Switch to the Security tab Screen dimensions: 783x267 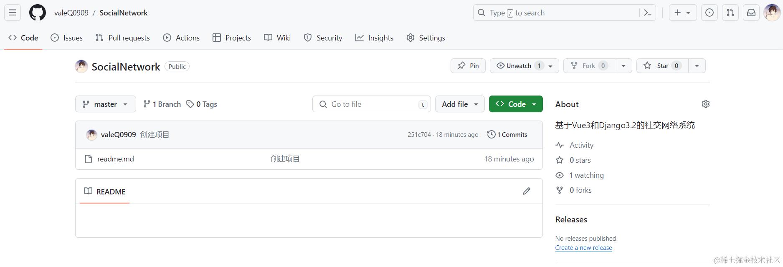(323, 38)
